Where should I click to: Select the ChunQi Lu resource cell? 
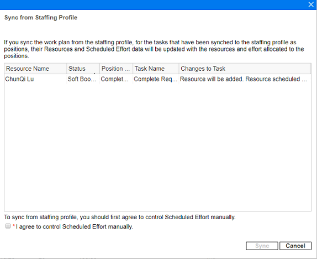click(x=35, y=79)
